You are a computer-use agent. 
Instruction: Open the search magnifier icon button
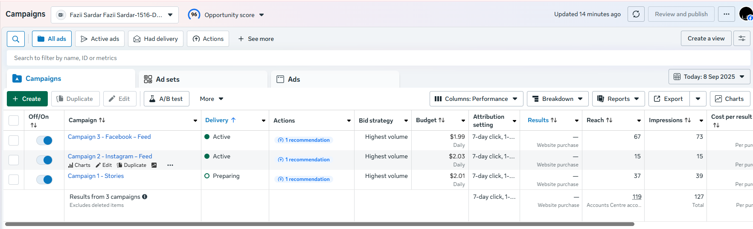(16, 39)
